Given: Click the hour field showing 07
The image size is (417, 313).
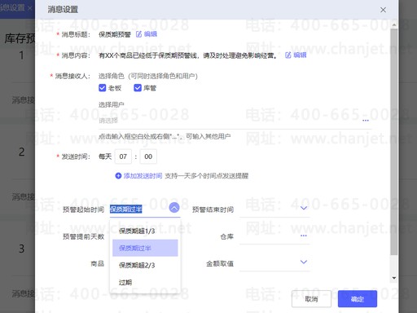Looking at the screenshot, I should pyautogui.click(x=123, y=156).
